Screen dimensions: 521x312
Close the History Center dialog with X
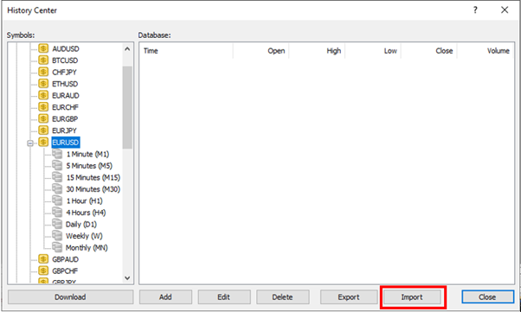click(x=505, y=10)
